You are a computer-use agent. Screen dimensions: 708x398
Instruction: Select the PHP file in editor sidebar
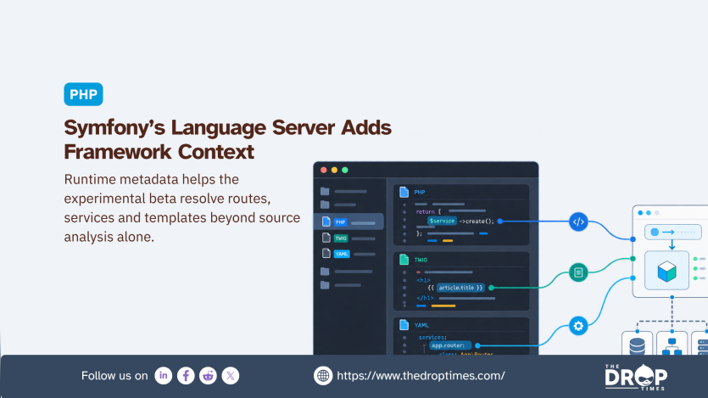[x=348, y=221]
